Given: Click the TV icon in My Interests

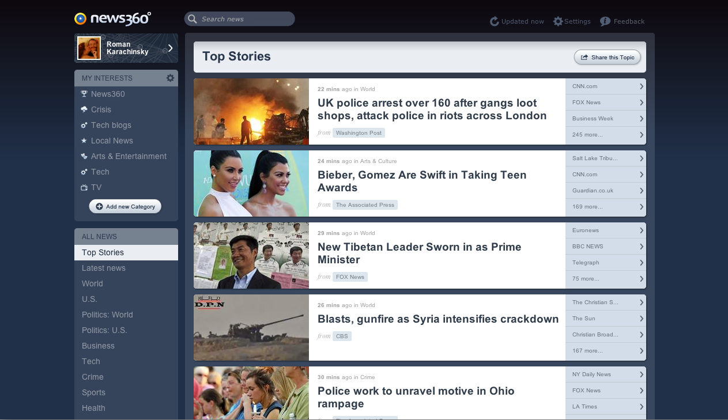Looking at the screenshot, I should coord(84,187).
